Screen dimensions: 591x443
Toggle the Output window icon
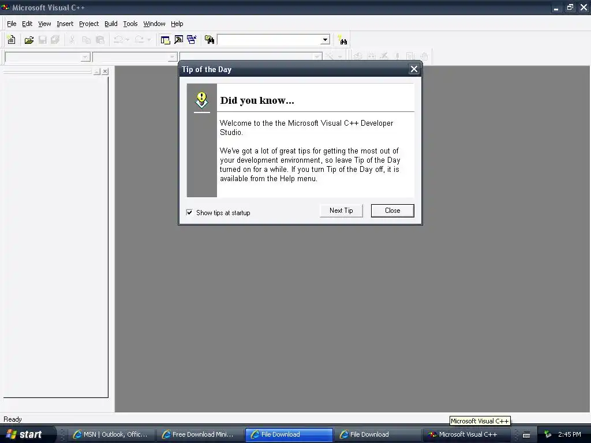point(179,40)
